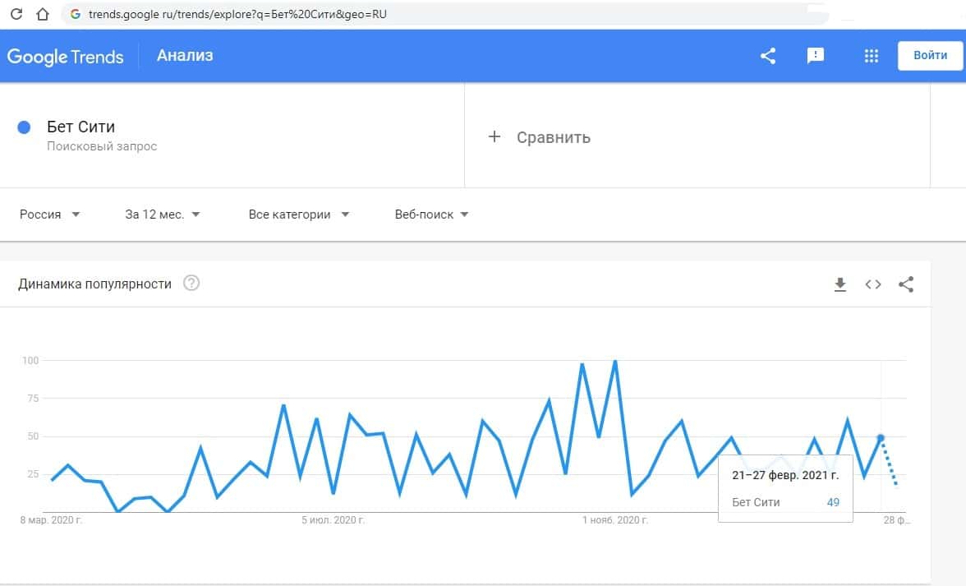
Task: Click the blue Бет Сити color dot
Action: 24,127
